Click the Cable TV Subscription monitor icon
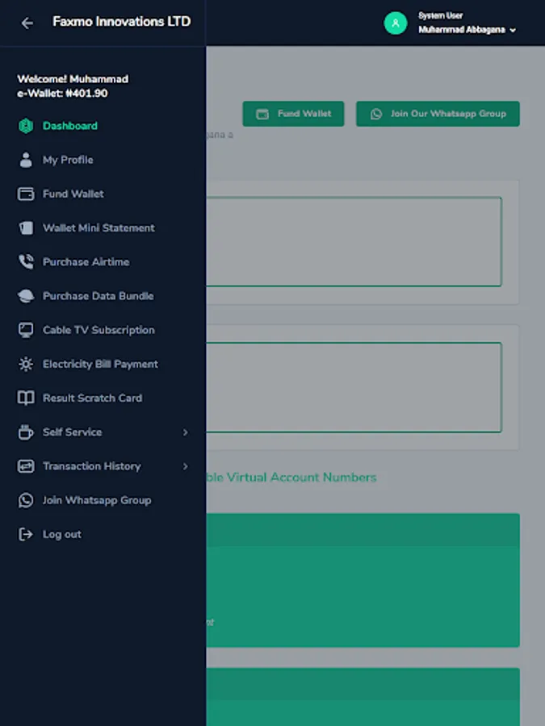Viewport: 545px width, 726px height. pyautogui.click(x=26, y=330)
